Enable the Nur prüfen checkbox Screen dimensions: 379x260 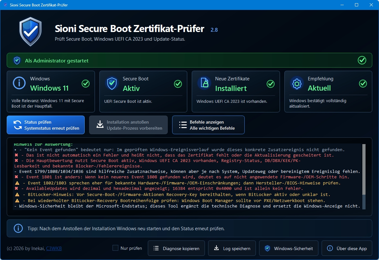click(x=115, y=248)
